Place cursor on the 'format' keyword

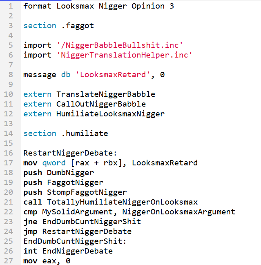[37, 6]
